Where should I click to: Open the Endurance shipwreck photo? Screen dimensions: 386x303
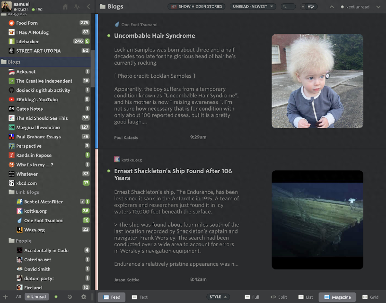point(318,220)
